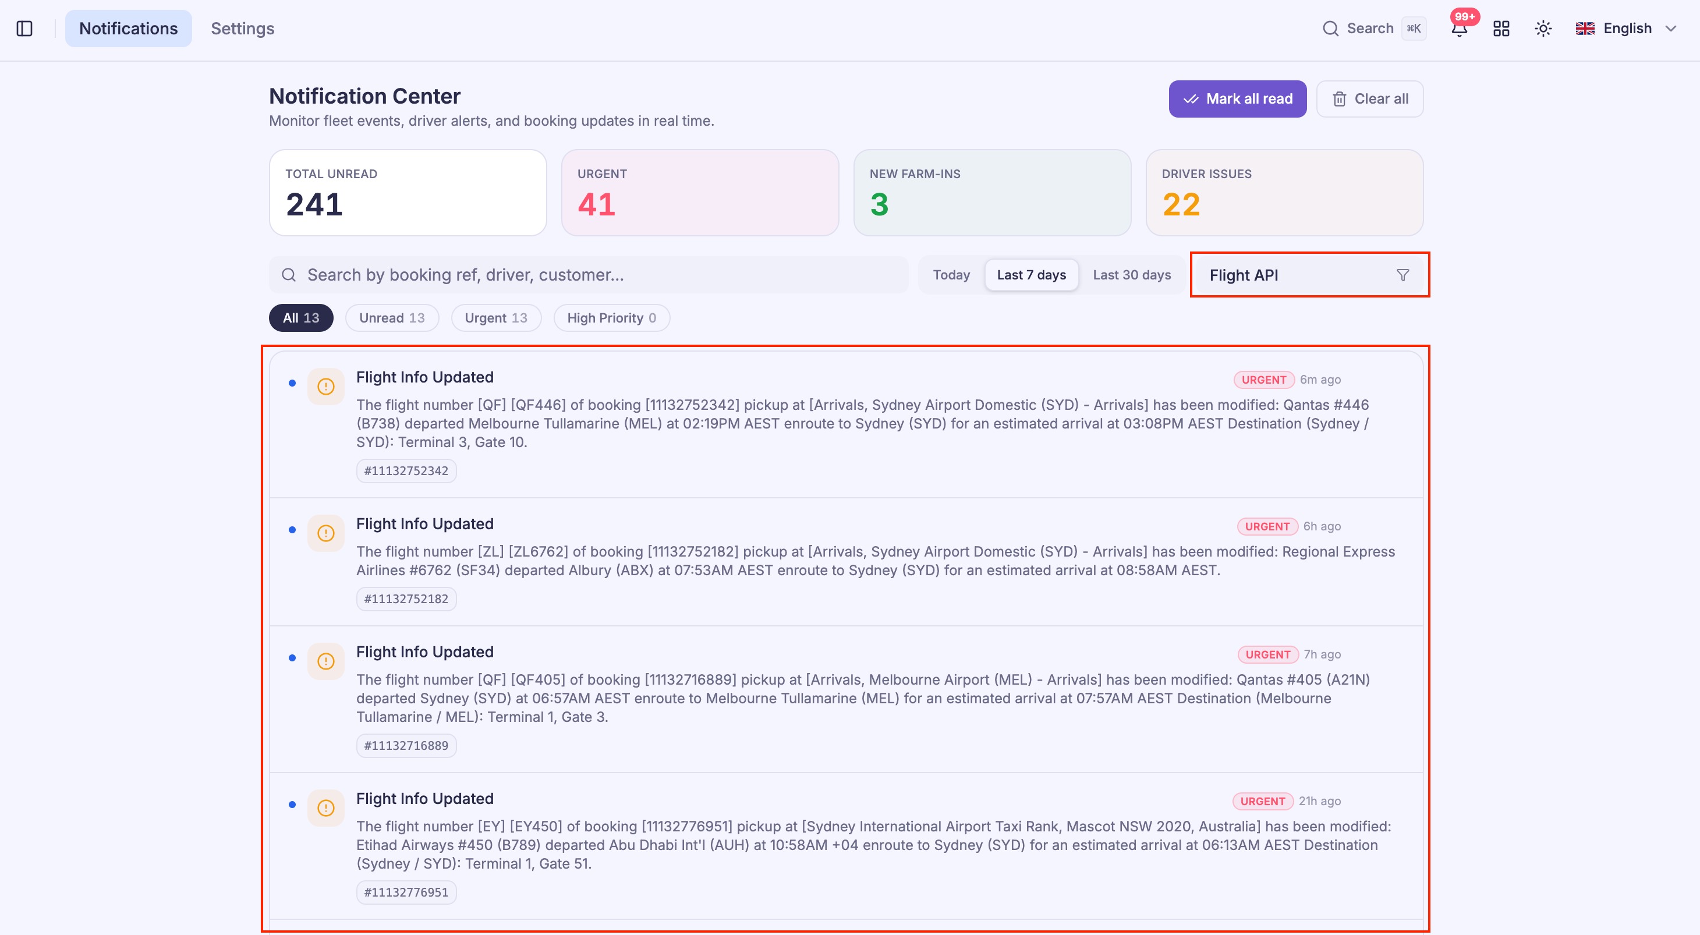Viewport: 1700px width, 935px height.
Task: Open the notifications bell with 99+ badge
Action: tap(1459, 29)
